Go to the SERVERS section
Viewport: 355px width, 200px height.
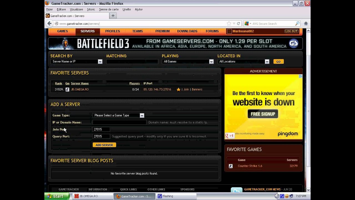(88, 31)
